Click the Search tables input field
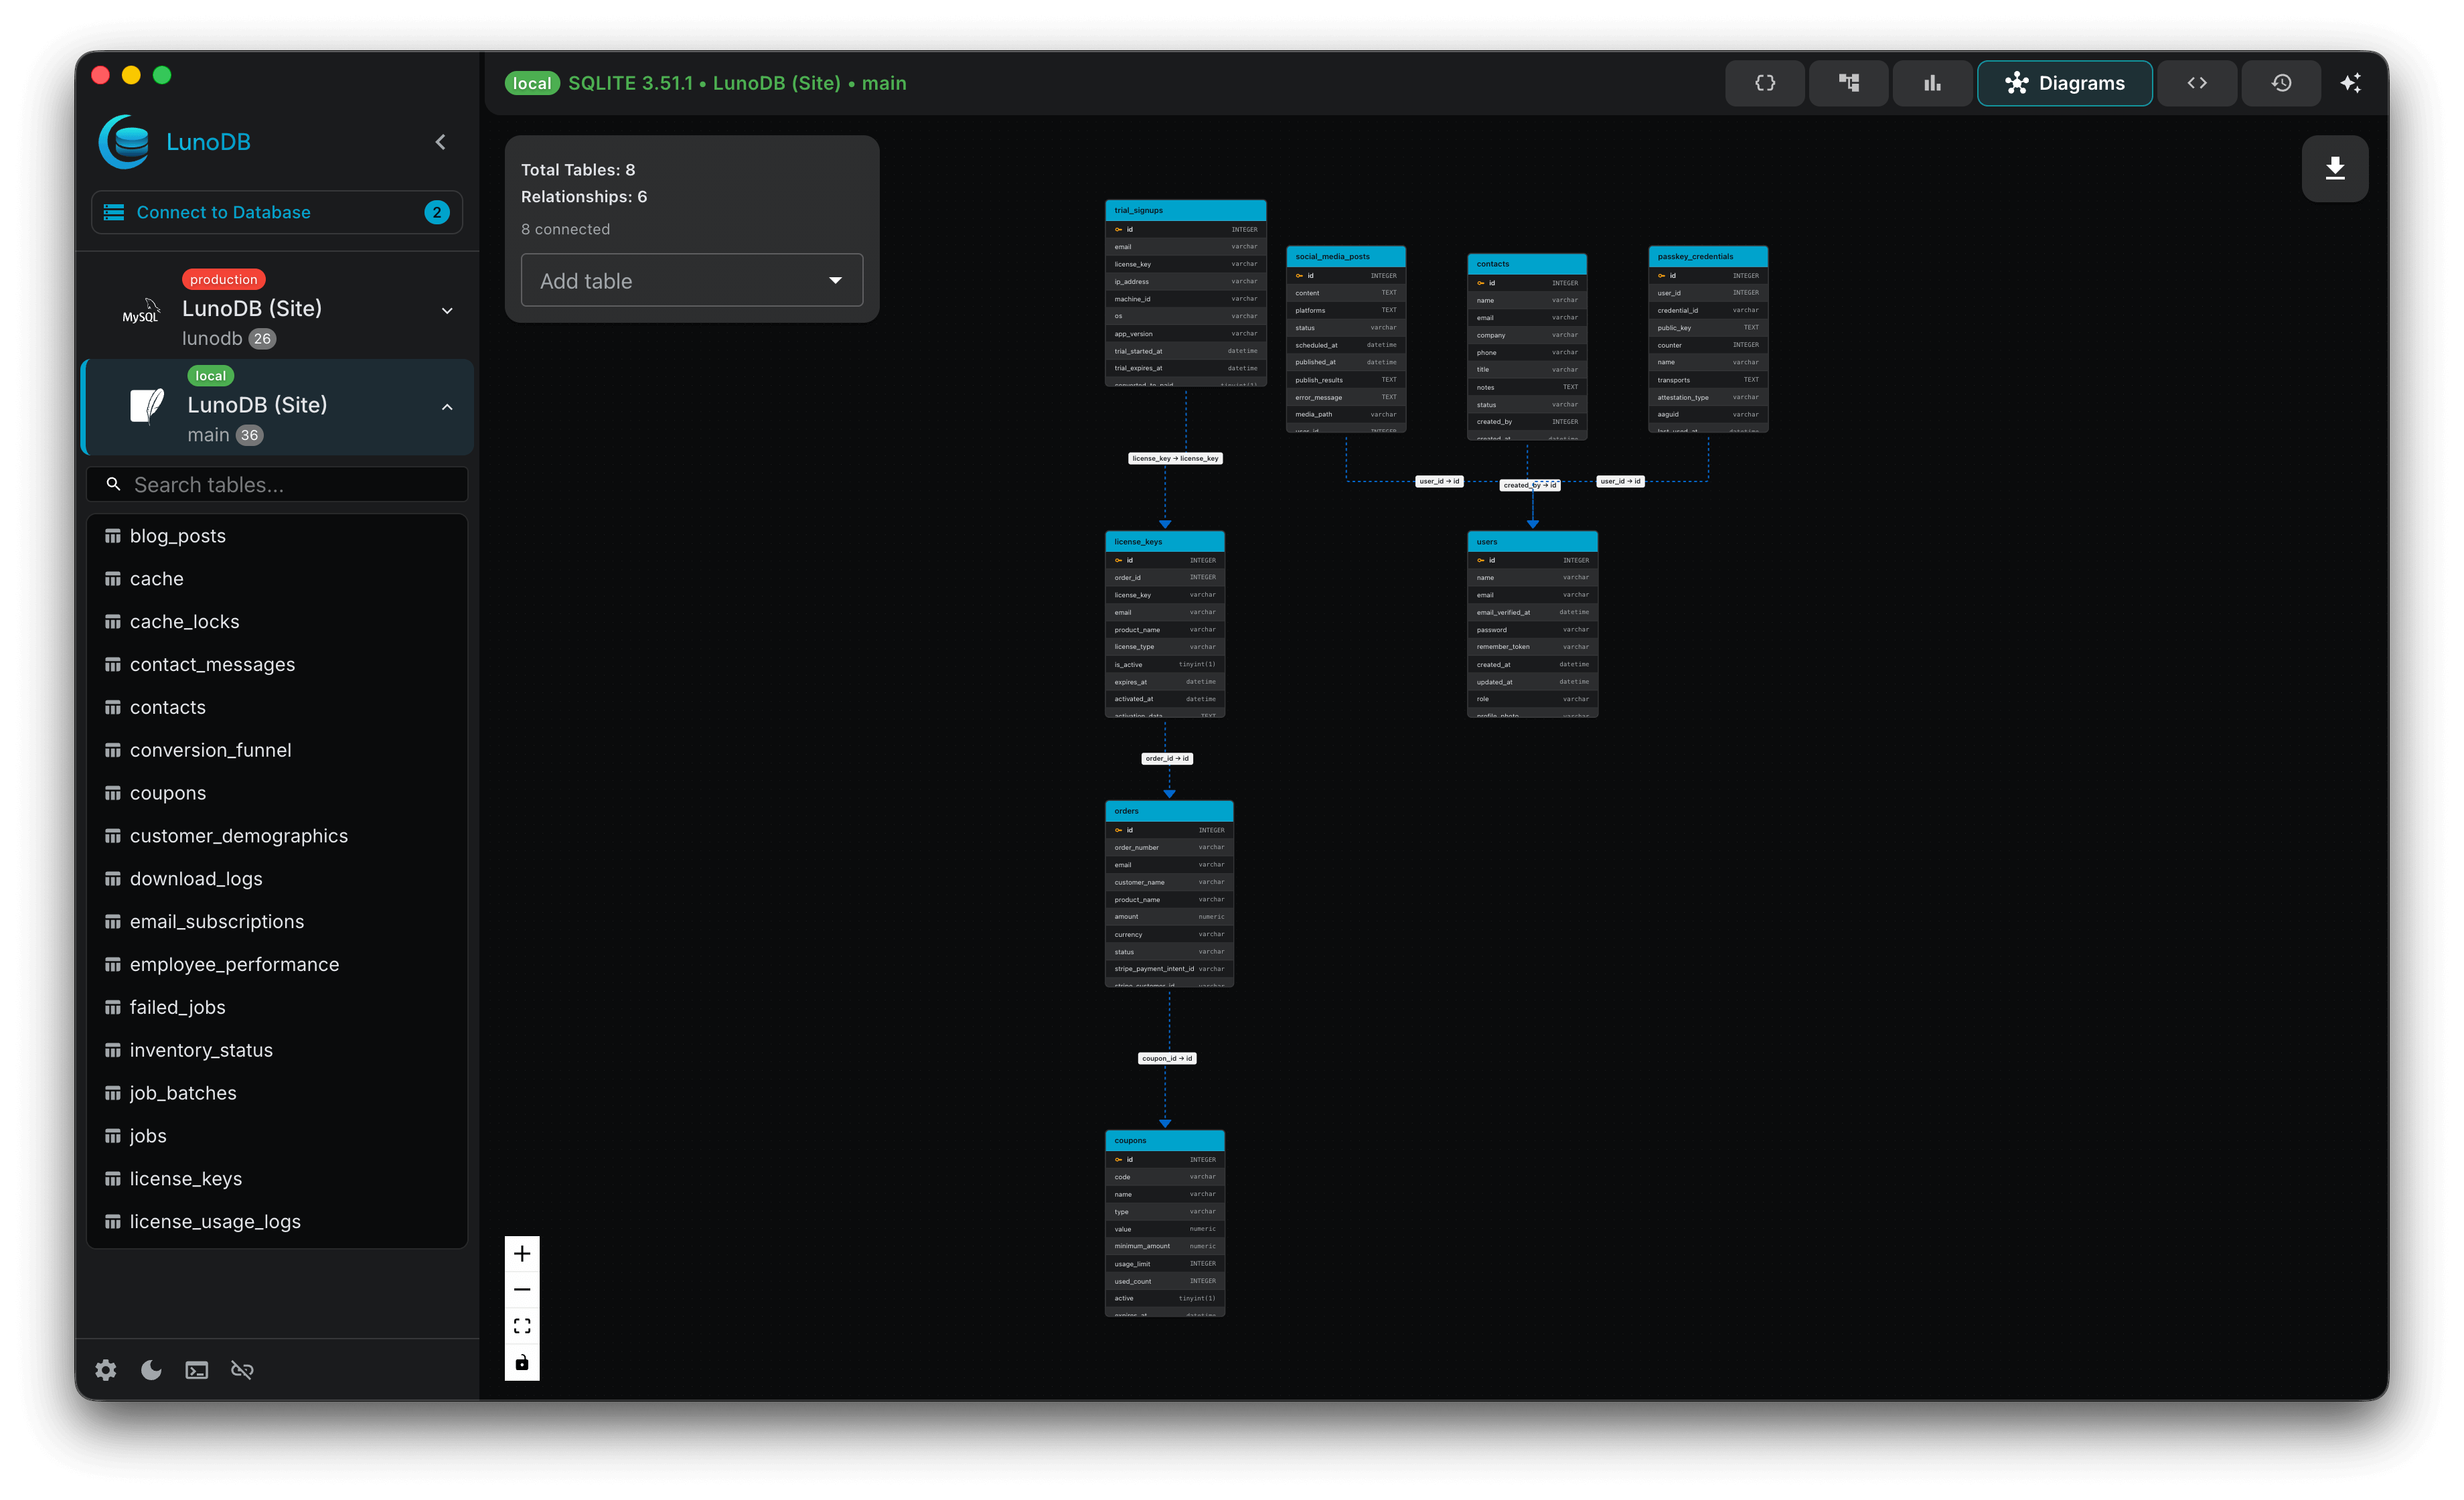Screen dimensions: 2464x1500 coord(276,484)
